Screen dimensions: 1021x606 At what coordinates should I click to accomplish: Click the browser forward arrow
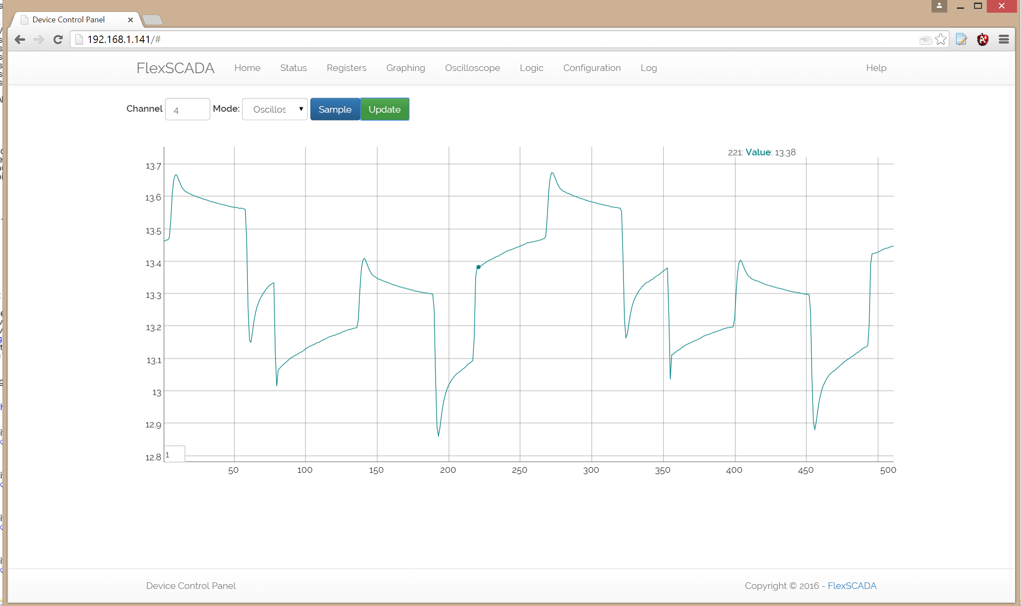tap(39, 39)
